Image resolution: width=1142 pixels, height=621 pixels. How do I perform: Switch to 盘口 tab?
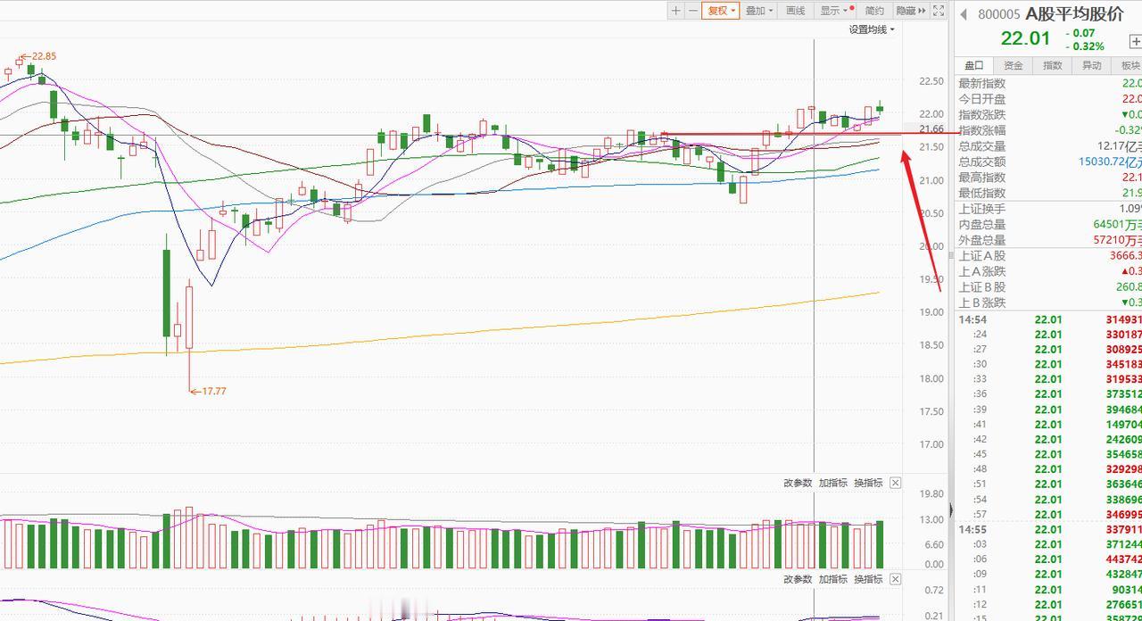pos(973,65)
